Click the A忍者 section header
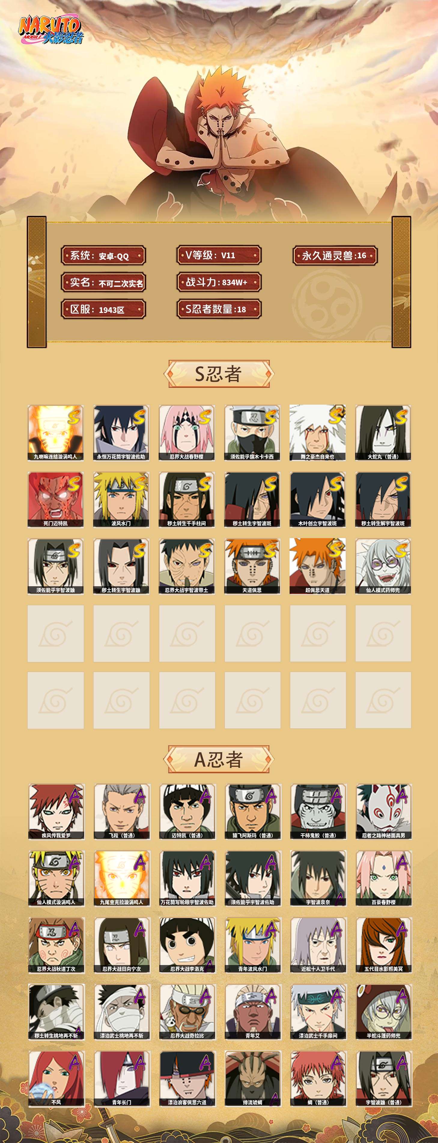Viewport: 438px width, 1143px height. click(219, 759)
